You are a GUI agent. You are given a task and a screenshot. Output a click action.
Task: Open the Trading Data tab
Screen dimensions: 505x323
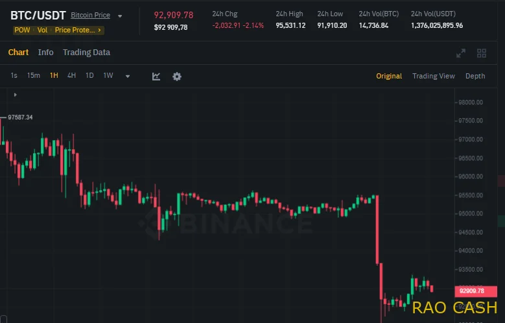point(86,52)
